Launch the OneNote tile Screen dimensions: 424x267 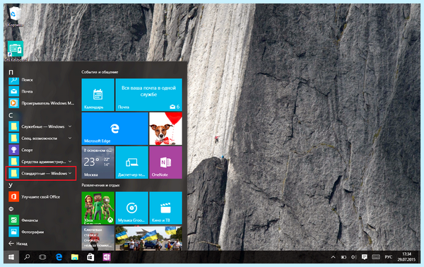click(x=165, y=162)
